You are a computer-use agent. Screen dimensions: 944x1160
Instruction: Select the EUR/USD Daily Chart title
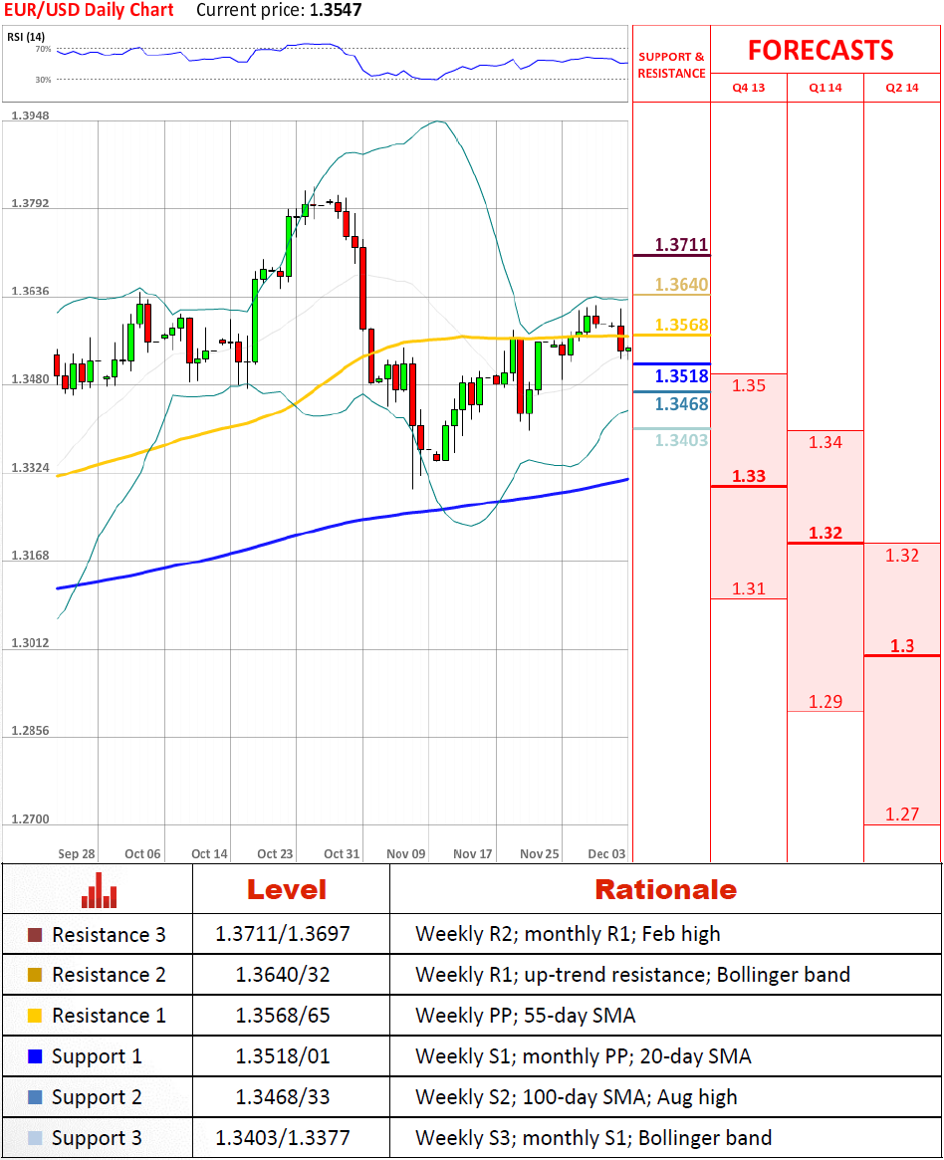coord(89,10)
